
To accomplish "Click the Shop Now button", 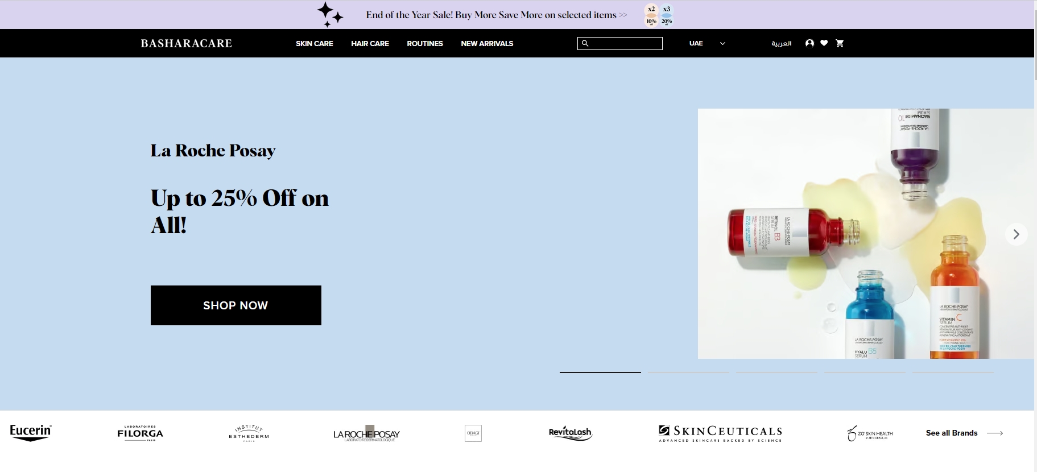I will [x=236, y=305].
